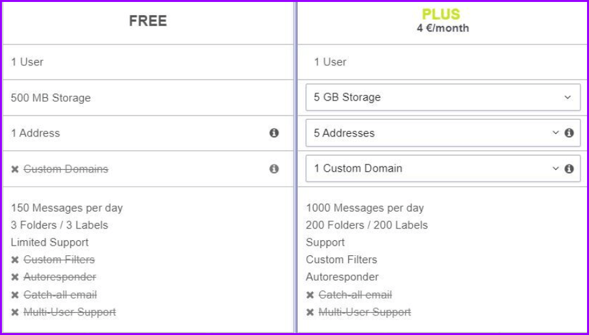Click X icon beside free plan Autoresponder

[15, 278]
